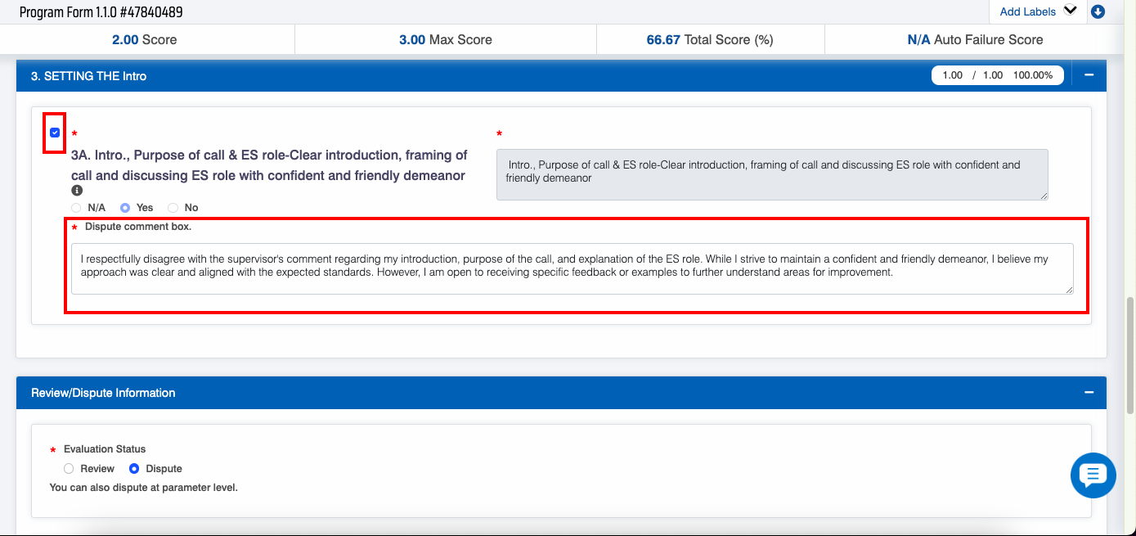Click the 66.67 Total Score (%) cell
The image size is (1136, 536).
pos(709,39)
